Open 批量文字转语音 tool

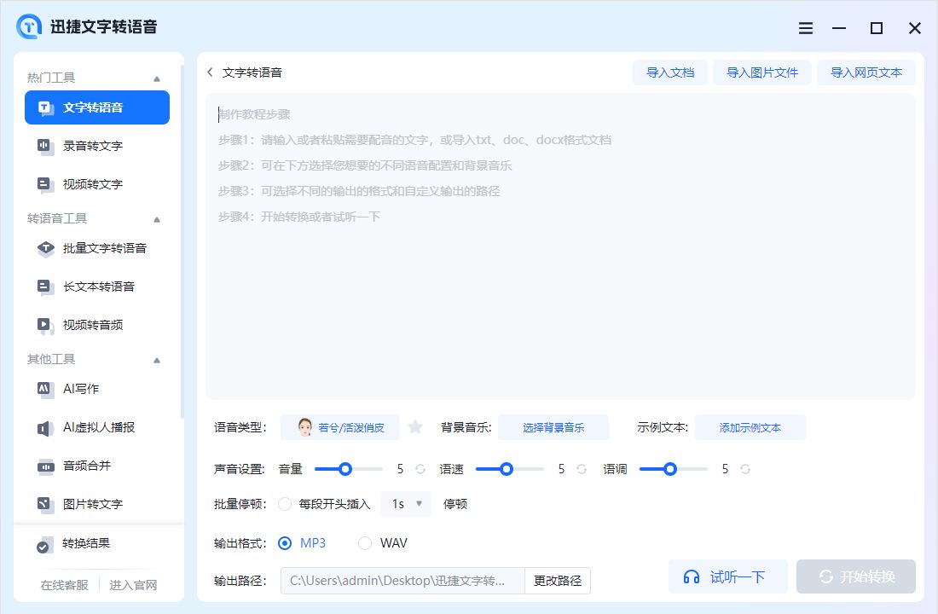97,248
